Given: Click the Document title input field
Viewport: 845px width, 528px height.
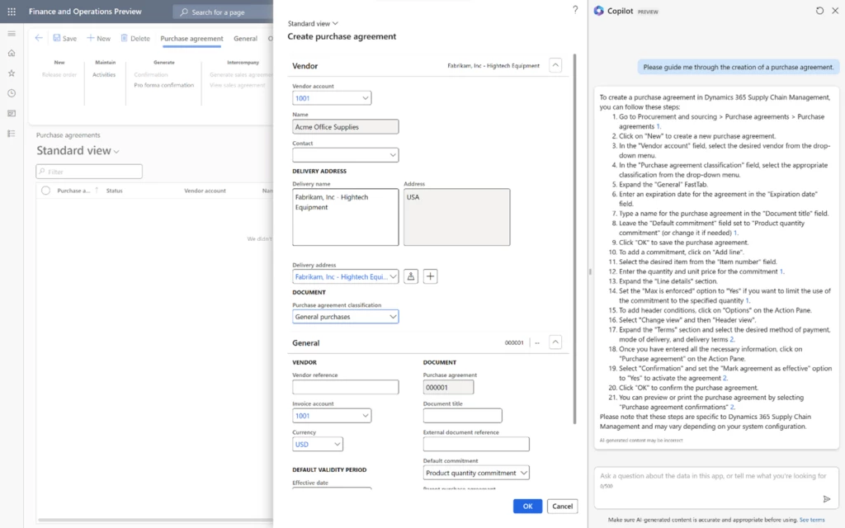Looking at the screenshot, I should pos(462,416).
